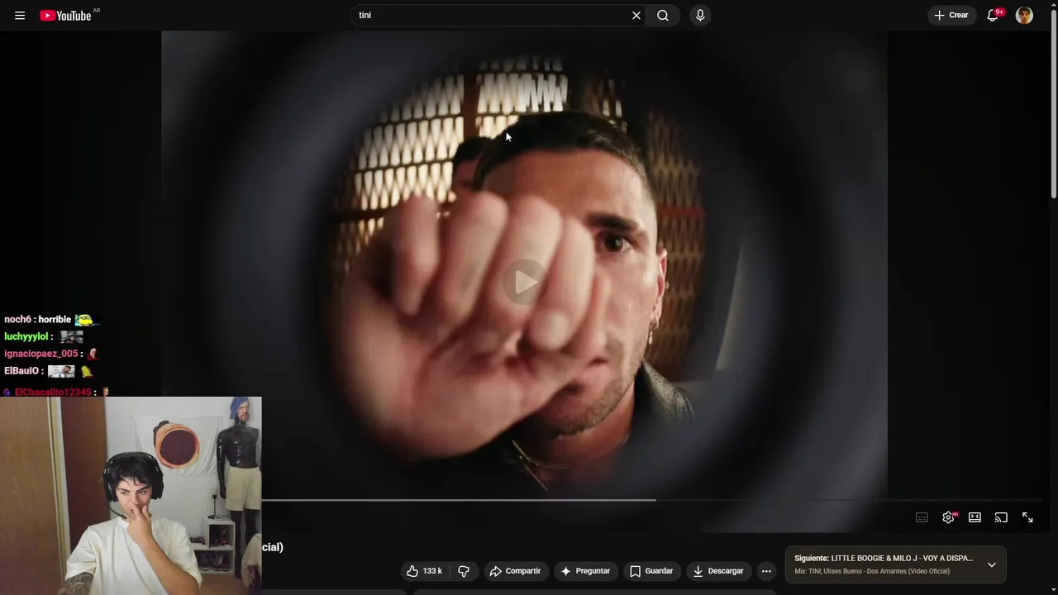The image size is (1058, 595).
Task: Like the video showing 133 k
Action: [425, 571]
